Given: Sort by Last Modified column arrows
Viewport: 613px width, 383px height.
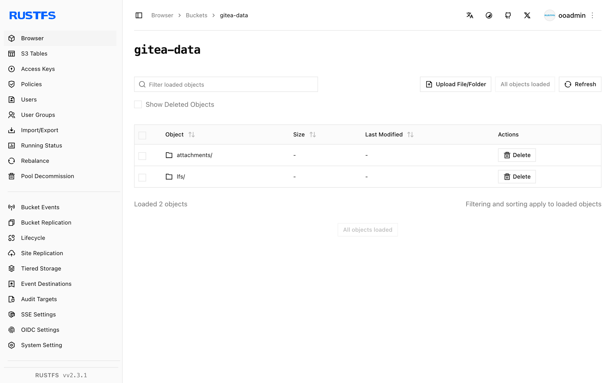Looking at the screenshot, I should [x=410, y=135].
